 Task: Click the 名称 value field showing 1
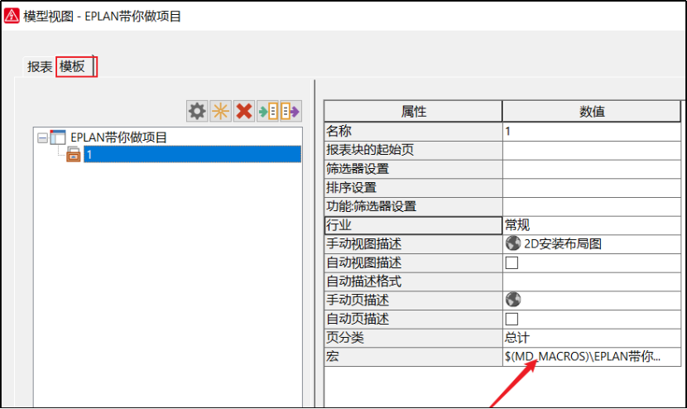tap(592, 132)
